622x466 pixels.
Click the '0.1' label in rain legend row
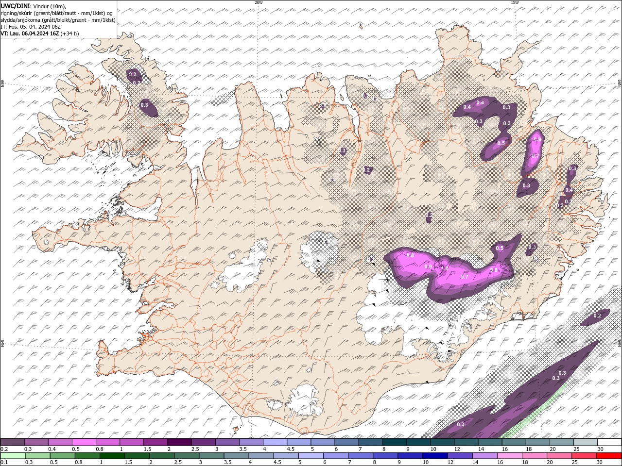click(4, 463)
